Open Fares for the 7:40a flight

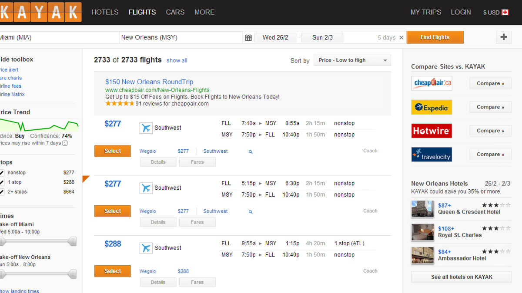[x=197, y=162]
